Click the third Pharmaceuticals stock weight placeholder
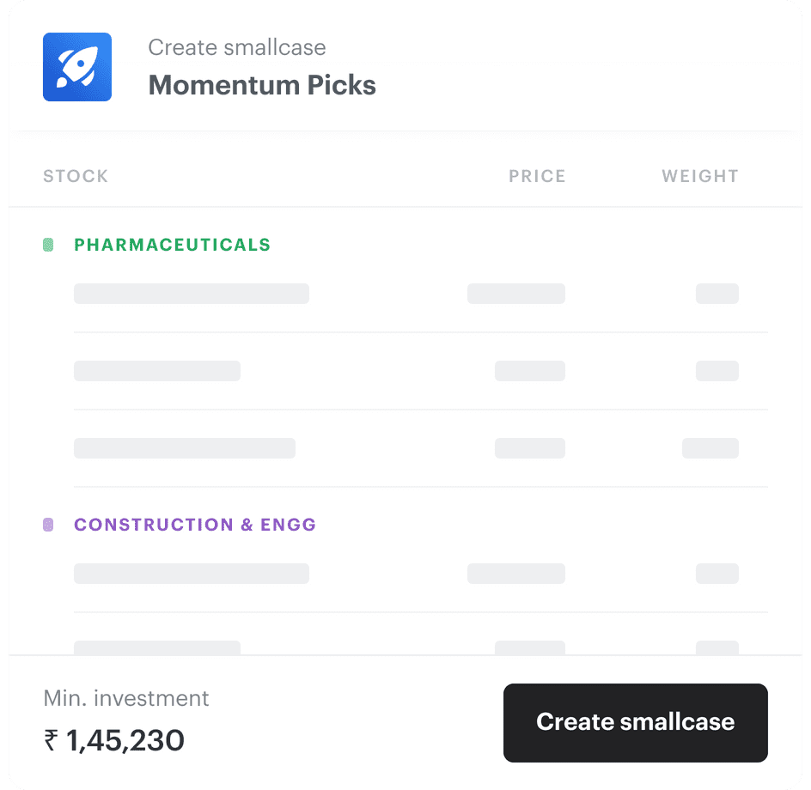Image resolution: width=811 pixels, height=790 pixels. [x=710, y=447]
